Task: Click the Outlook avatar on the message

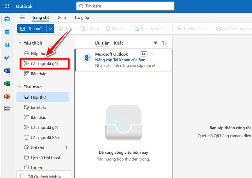Action: click(88, 58)
